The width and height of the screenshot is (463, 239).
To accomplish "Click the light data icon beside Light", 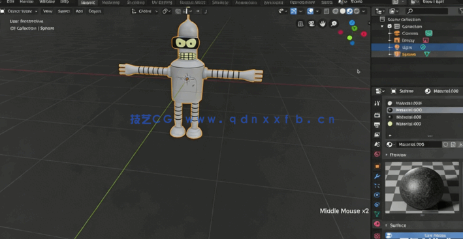I will tap(423, 47).
